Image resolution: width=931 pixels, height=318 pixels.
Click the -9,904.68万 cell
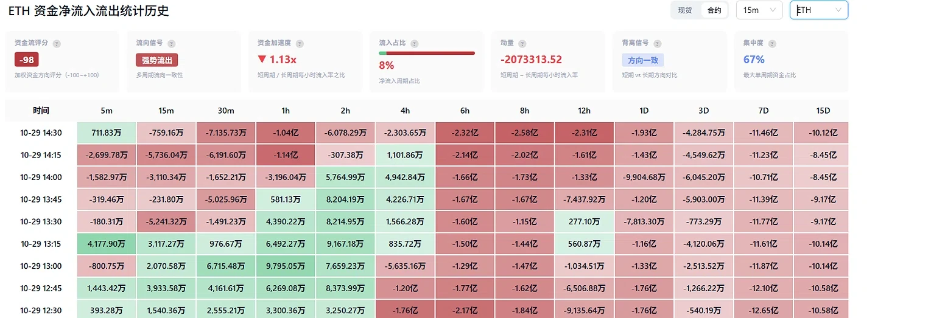pyautogui.click(x=644, y=177)
